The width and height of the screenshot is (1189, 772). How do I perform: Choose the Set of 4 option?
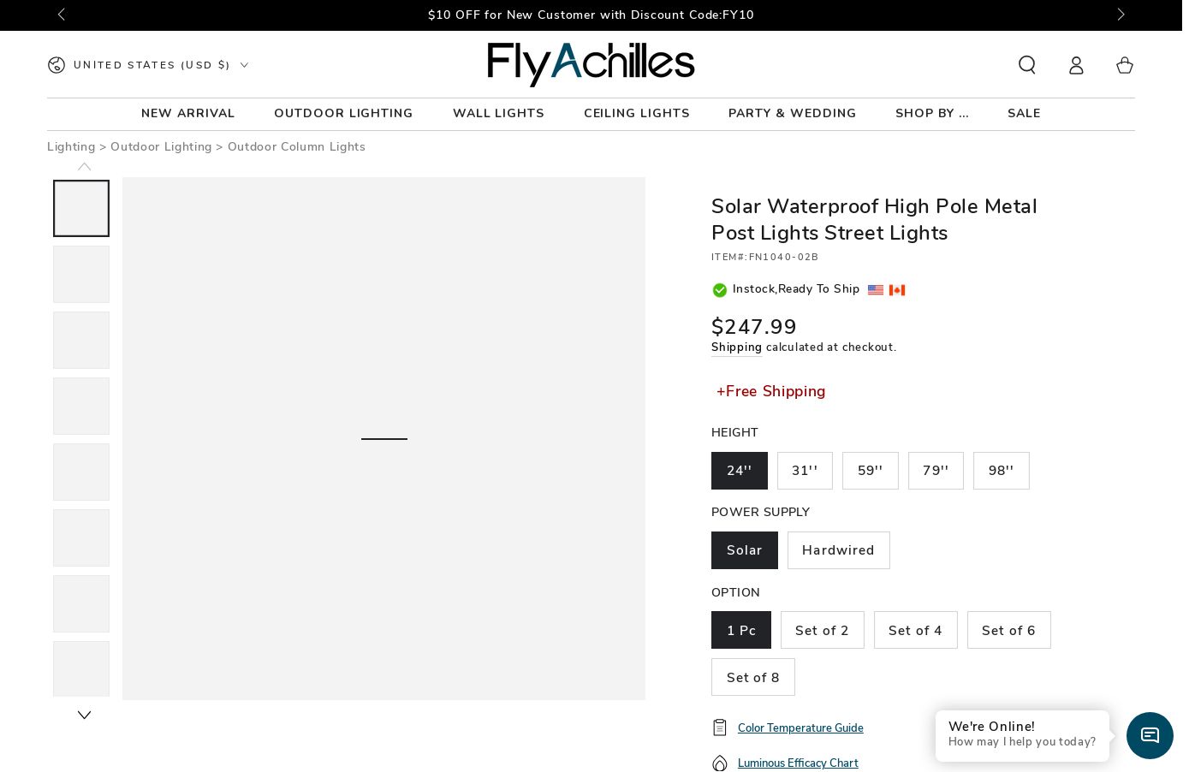point(916,630)
